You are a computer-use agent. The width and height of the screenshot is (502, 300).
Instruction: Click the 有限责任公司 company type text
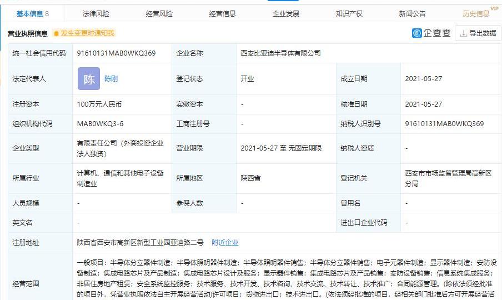[x=120, y=148]
